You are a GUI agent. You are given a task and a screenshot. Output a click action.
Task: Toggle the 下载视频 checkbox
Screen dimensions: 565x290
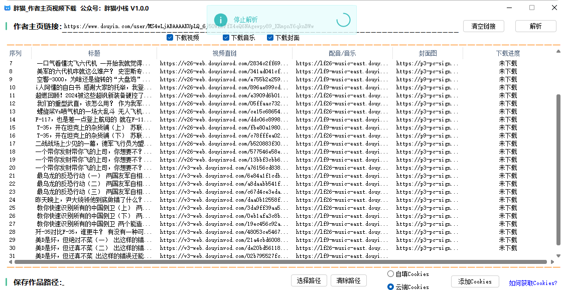[170, 38]
